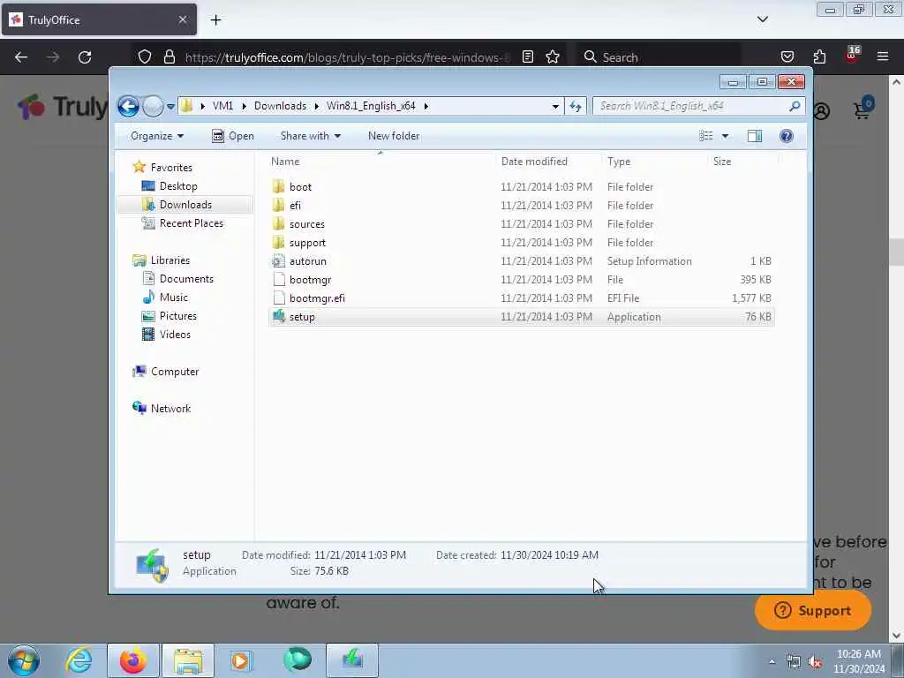Toggle the preview pane
The width and height of the screenshot is (904, 678).
(755, 136)
